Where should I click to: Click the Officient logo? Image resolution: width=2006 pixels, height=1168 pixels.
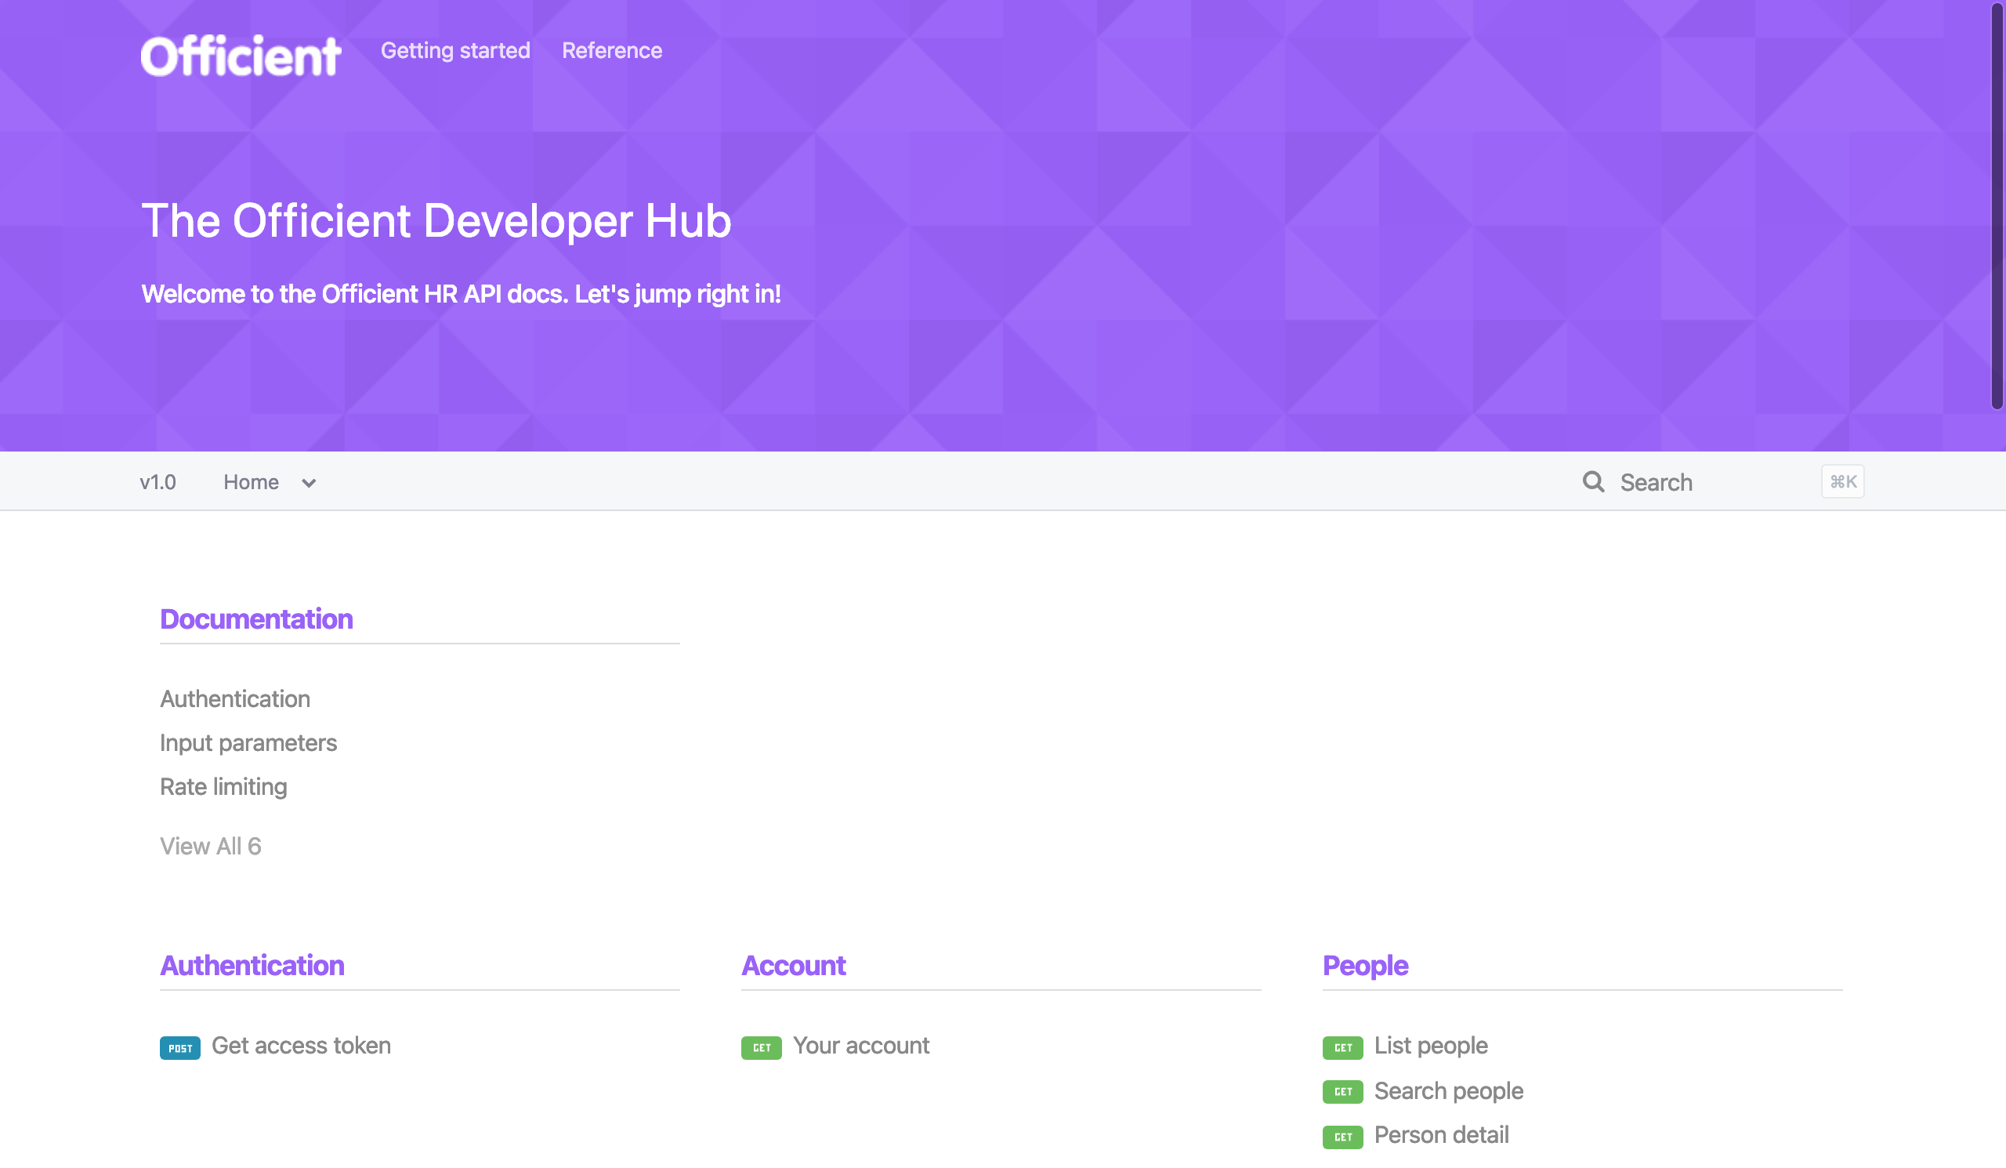[241, 56]
